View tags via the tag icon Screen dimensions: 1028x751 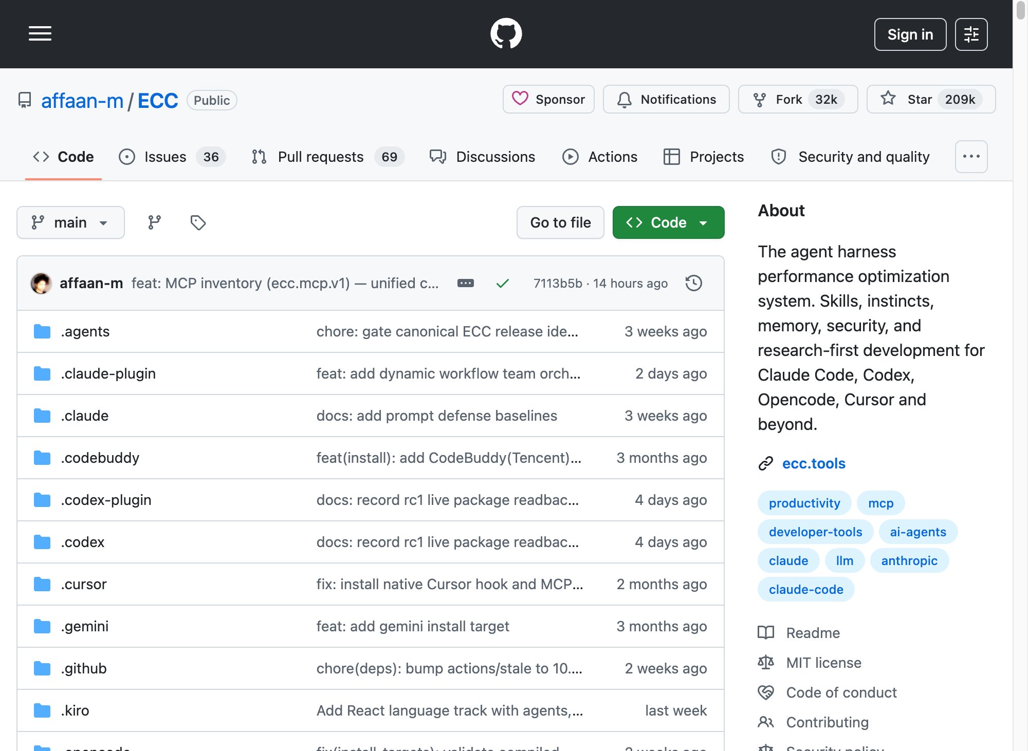click(x=198, y=222)
